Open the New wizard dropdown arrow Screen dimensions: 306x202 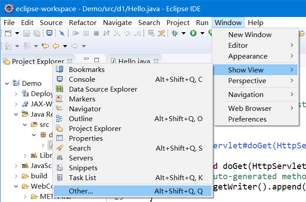pyautogui.click(x=17, y=33)
